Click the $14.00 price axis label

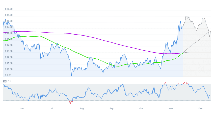9,45
